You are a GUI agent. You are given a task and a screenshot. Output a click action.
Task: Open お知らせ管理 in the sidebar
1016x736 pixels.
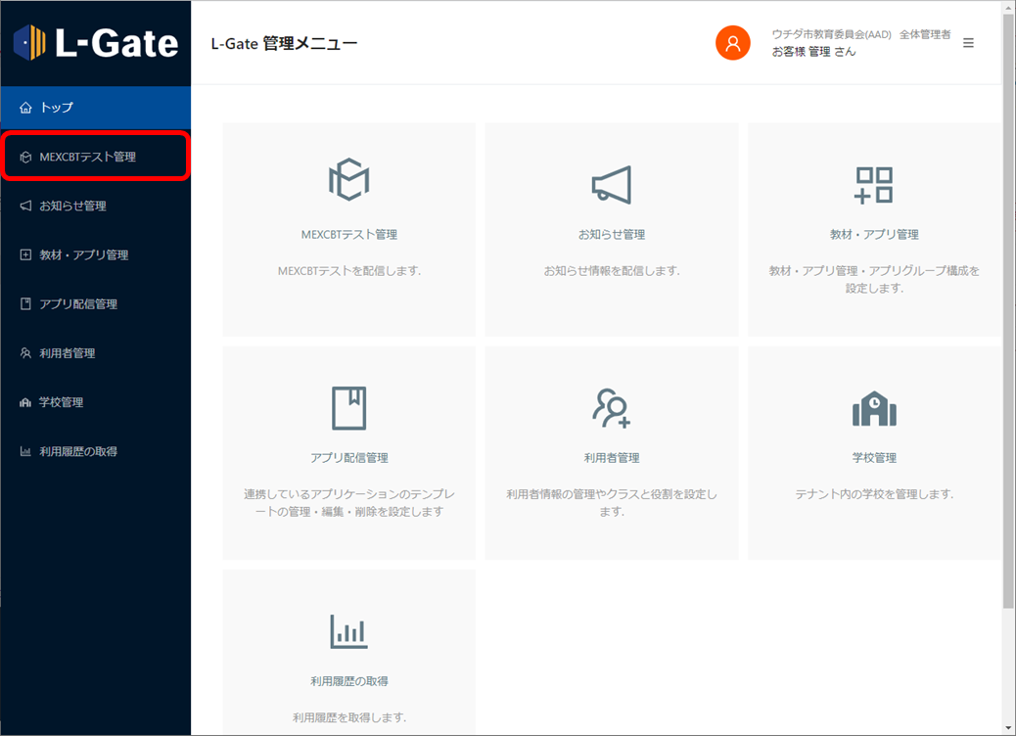click(96, 207)
